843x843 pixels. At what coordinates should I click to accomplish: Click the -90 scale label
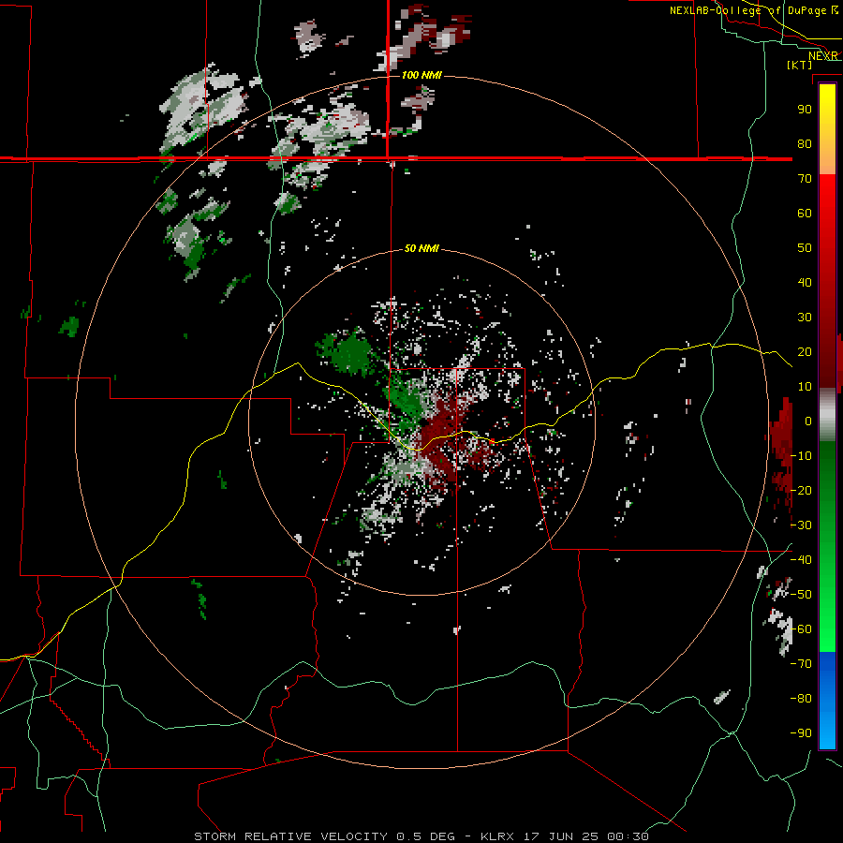(x=801, y=733)
